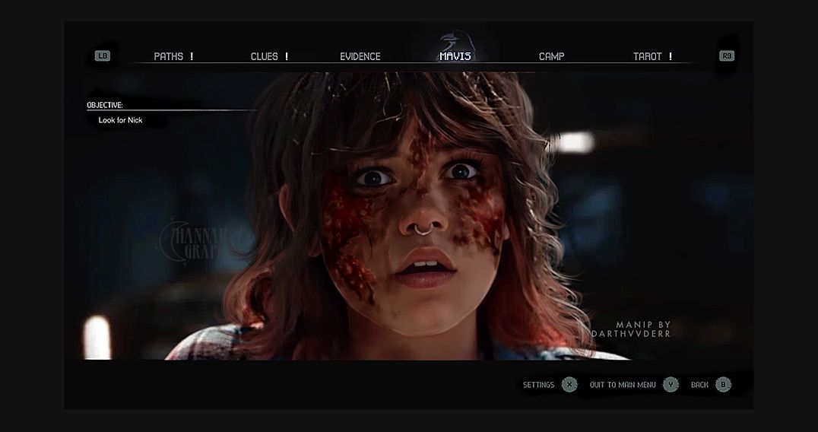This screenshot has height=432, width=818.
Task: Click the LB bumper icon
Action: [102, 56]
